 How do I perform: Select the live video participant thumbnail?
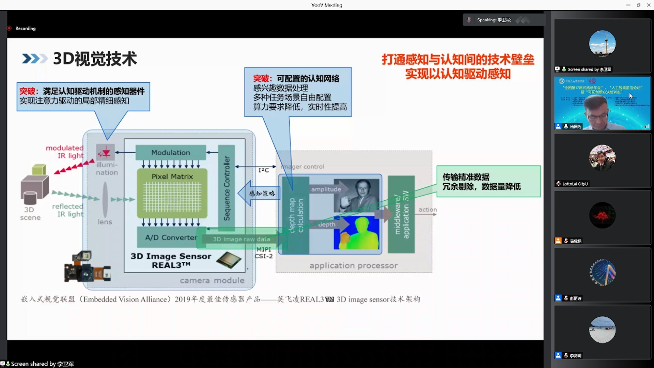[x=602, y=102]
